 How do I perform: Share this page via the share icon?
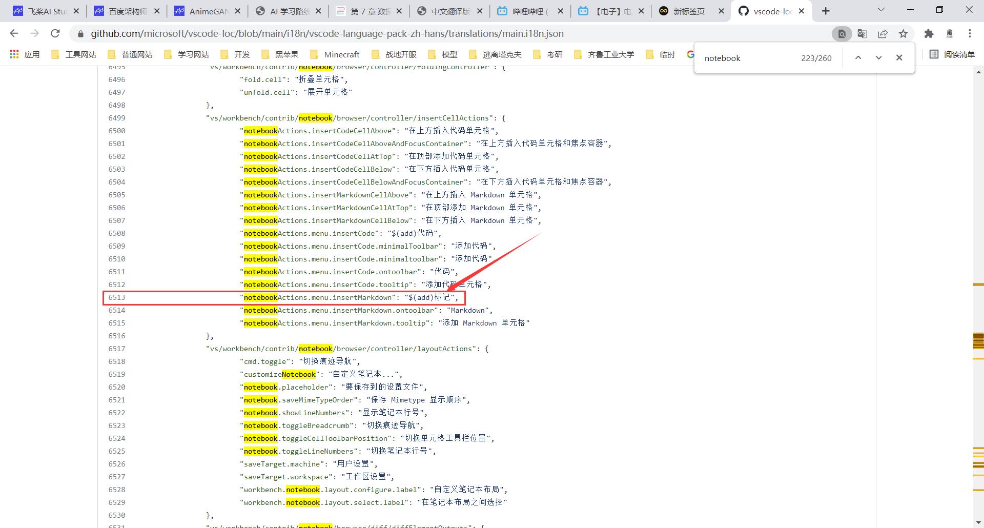point(883,33)
